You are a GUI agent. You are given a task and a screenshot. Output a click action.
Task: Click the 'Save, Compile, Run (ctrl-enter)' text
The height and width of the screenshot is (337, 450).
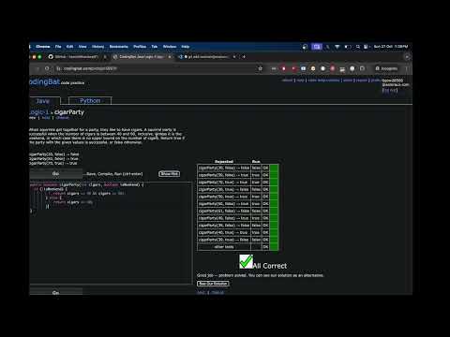(114, 174)
